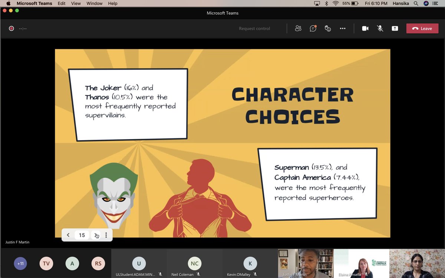Open the Wi-Fi status menu
Image resolution: width=445 pixels, height=278 pixels.
tap(336, 3)
